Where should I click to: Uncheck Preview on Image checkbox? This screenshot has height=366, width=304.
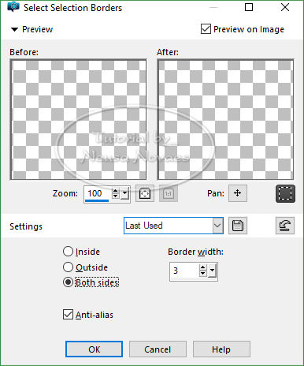206,29
